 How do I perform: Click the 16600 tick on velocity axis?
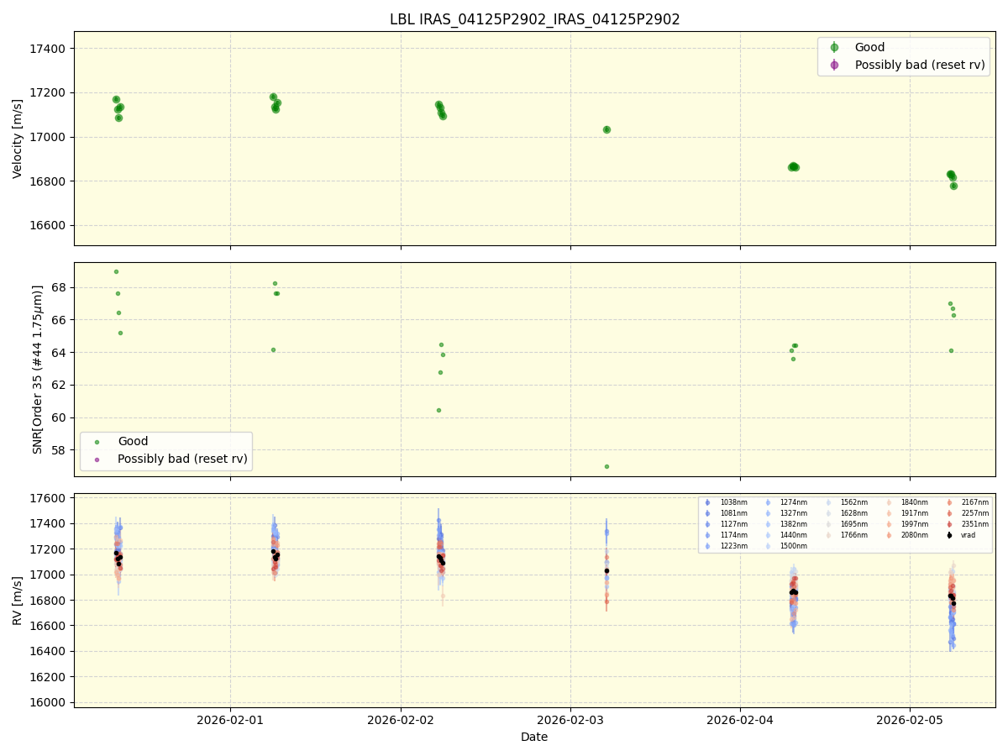(49, 225)
